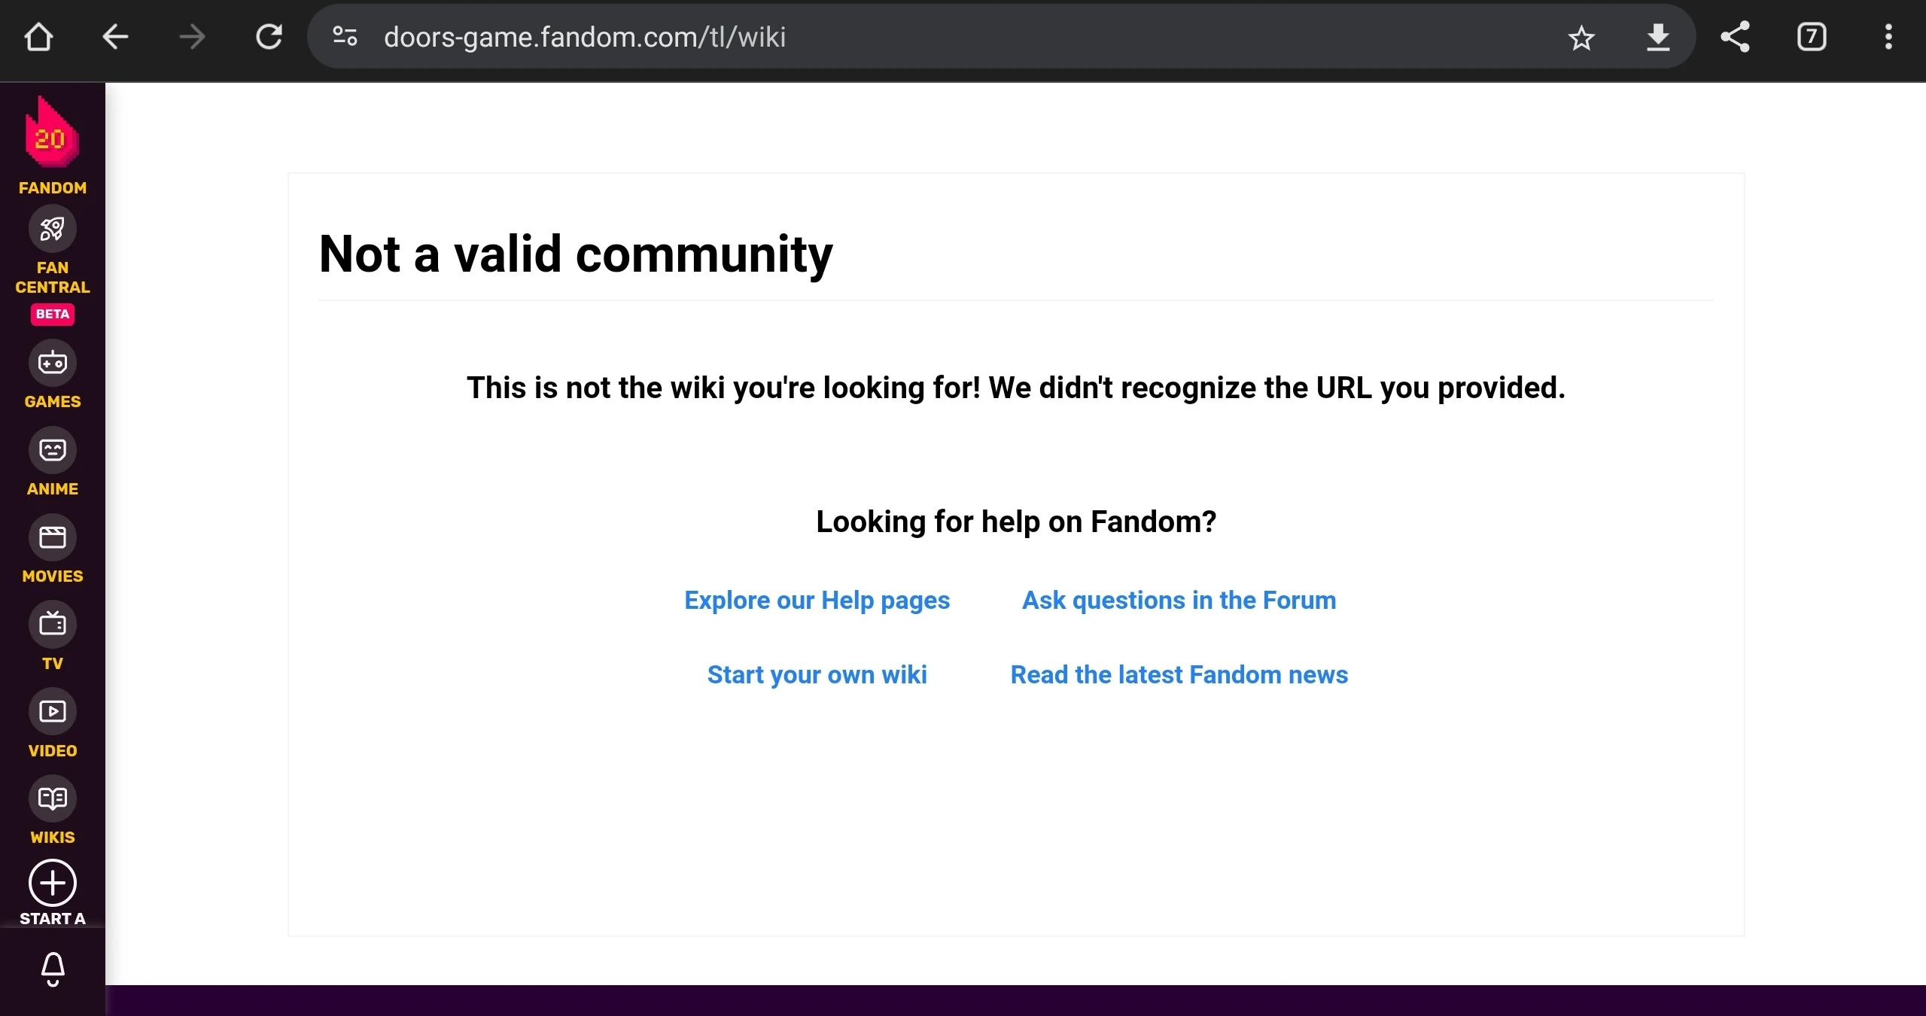Click Read the latest Fandom news
1926x1016 pixels.
(x=1179, y=674)
